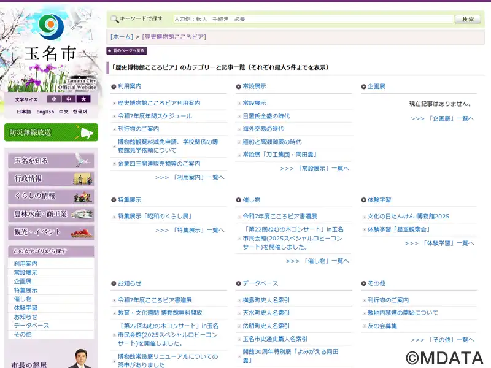Select small text size 小
Image resolution: width=491 pixels, height=368 pixels.
[x=54, y=99]
